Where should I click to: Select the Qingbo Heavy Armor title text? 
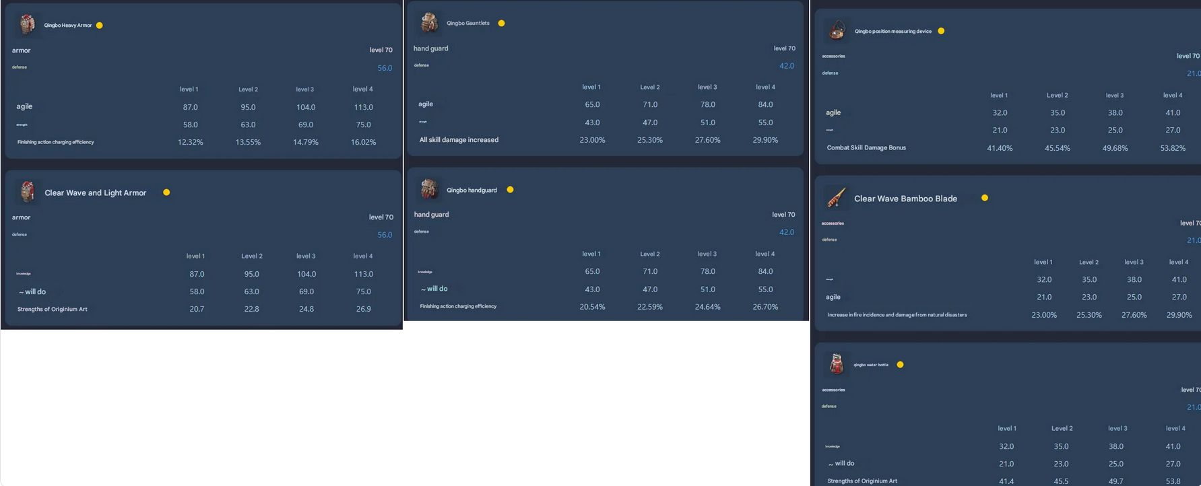[x=68, y=26]
